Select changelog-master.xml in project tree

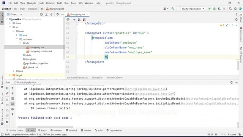(x=41, y=51)
